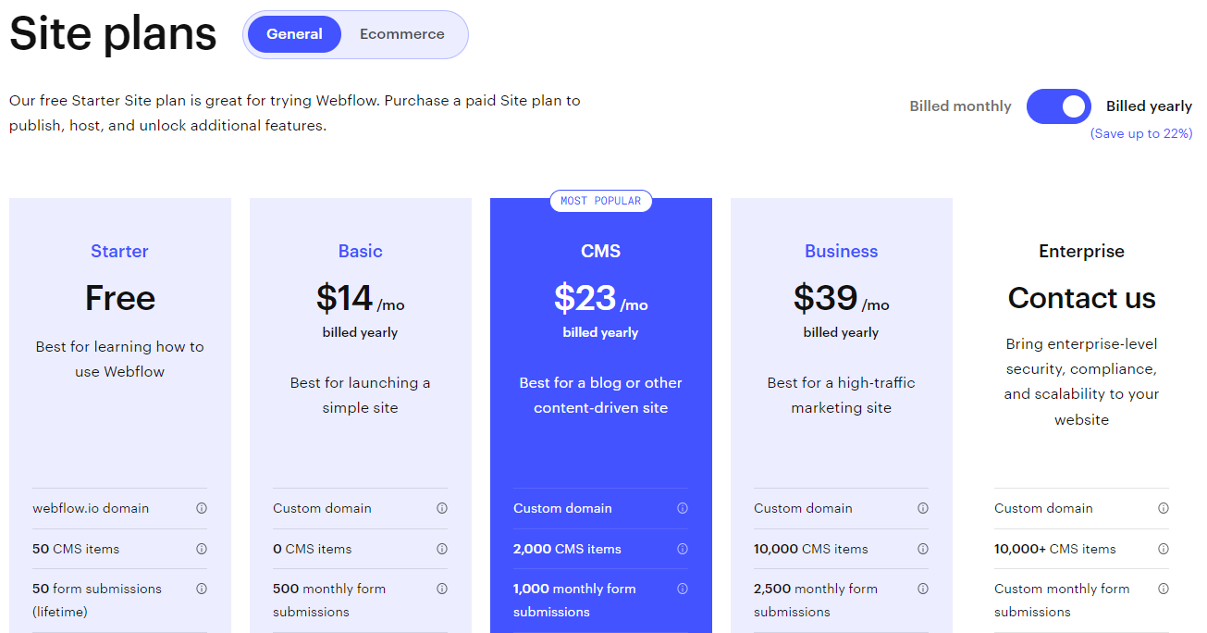1207x633 pixels.
Task: Click the Site plans heading
Action: (x=113, y=34)
